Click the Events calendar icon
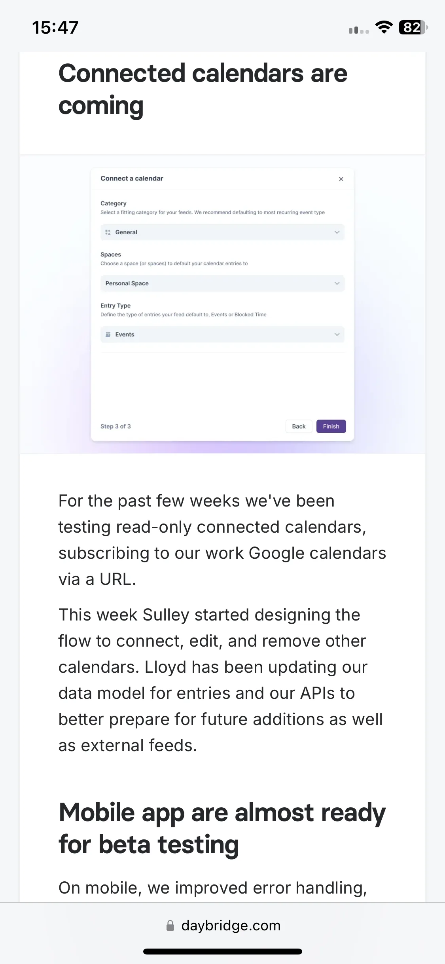The height and width of the screenshot is (964, 445). click(x=108, y=334)
